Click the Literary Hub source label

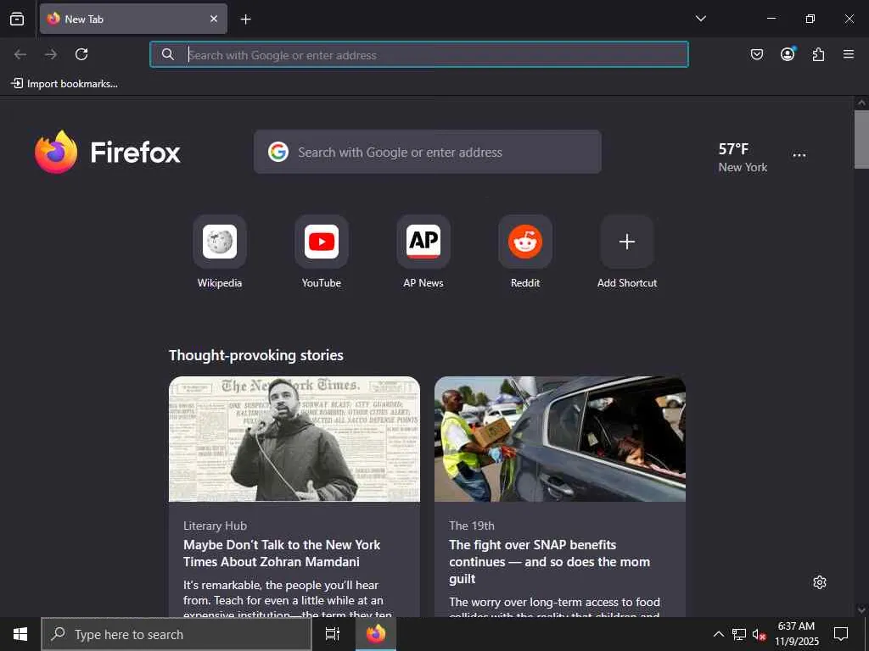[215, 526]
